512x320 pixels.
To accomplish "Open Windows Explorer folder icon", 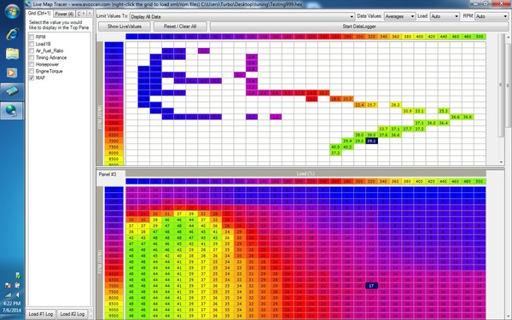I will [x=12, y=54].
